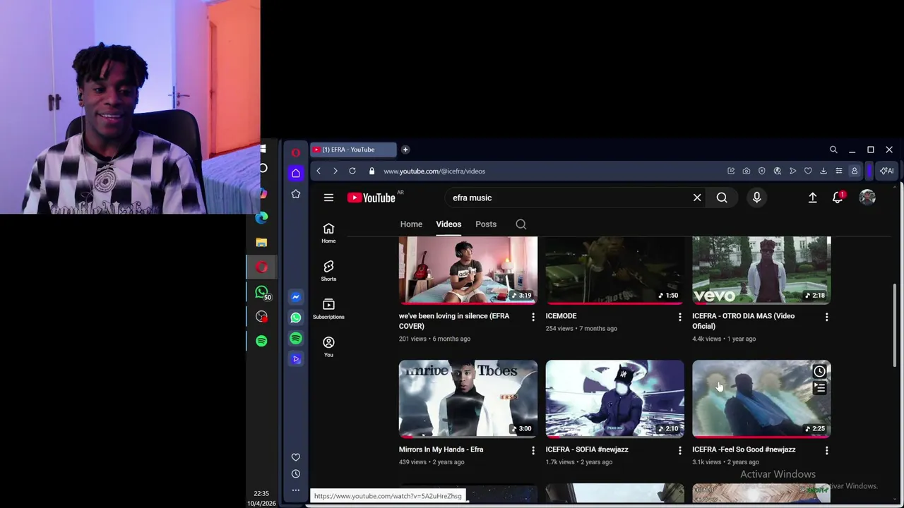The image size is (904, 508).
Task: Open Opera sidebar favorites heart at bottom
Action: [296, 457]
